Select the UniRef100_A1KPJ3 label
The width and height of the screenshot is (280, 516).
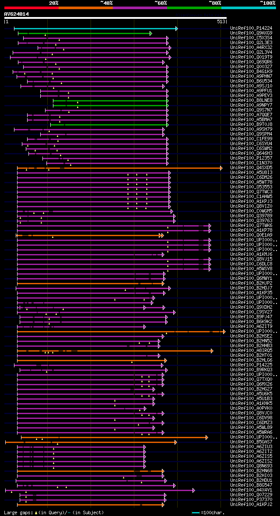point(251,202)
